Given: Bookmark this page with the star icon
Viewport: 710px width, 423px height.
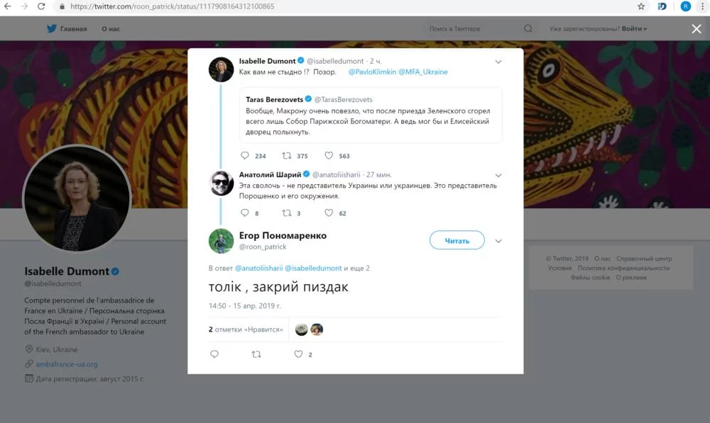Looking at the screenshot, I should coord(641,6).
